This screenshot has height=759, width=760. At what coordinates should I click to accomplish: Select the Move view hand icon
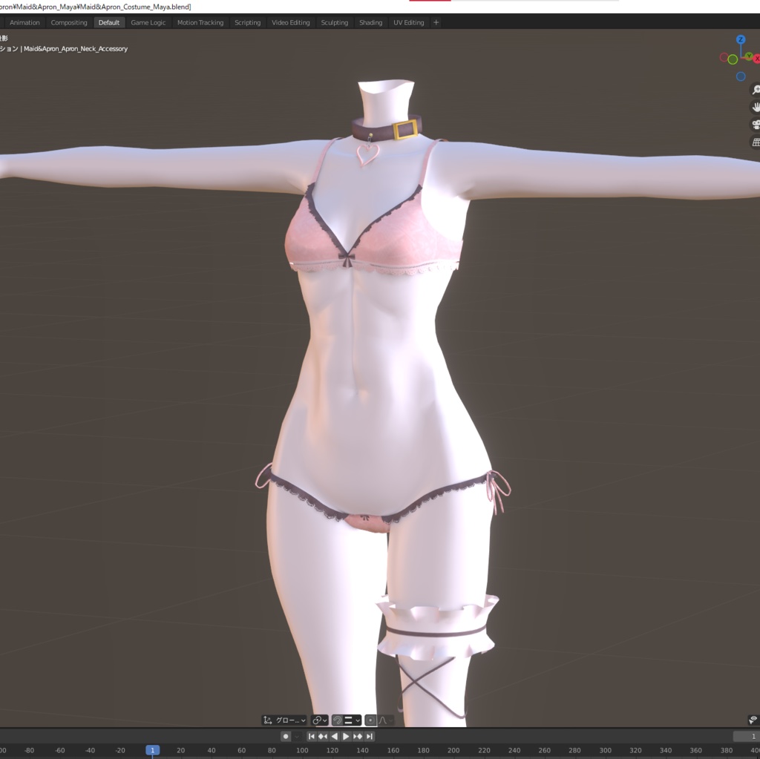coord(756,106)
